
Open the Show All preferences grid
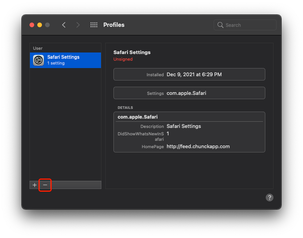[x=94, y=25]
